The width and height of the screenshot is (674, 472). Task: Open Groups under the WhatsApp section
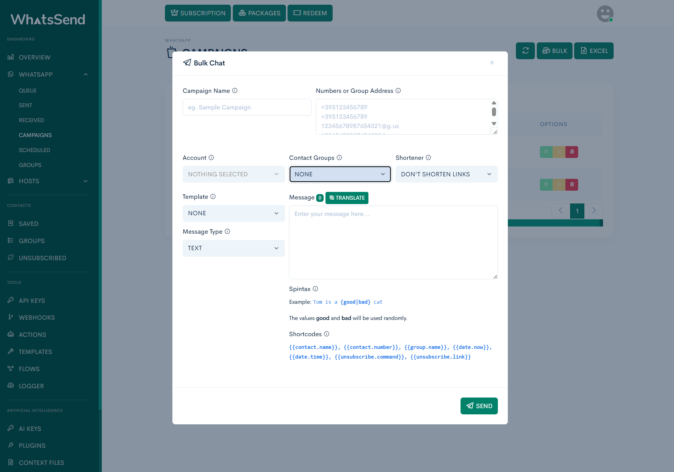click(x=30, y=165)
